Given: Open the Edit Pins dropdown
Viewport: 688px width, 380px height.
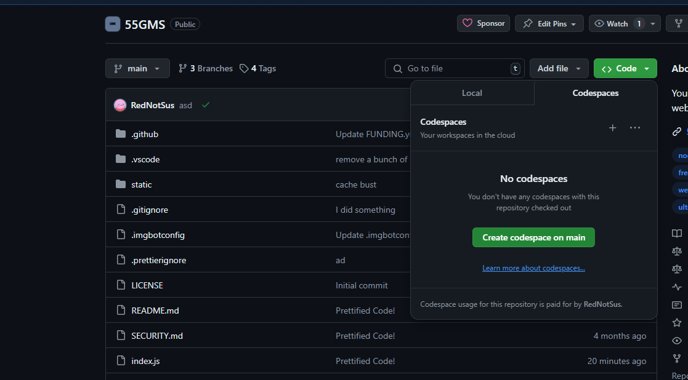Looking at the screenshot, I should tap(549, 23).
